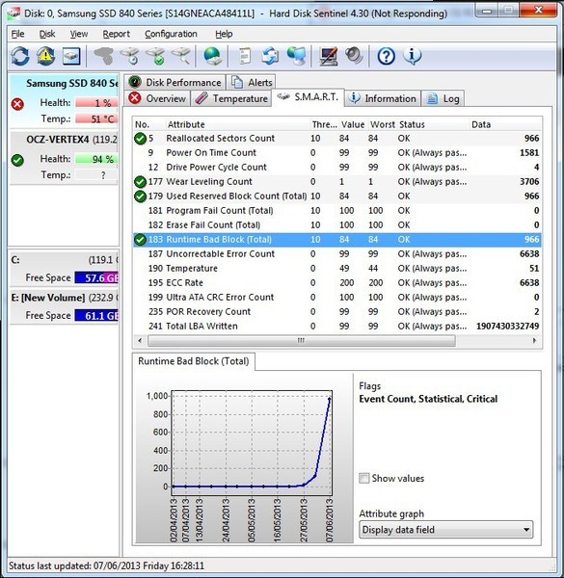Click the grayed disk surface test icon
Screen dimensions: 564x578
tap(104, 57)
